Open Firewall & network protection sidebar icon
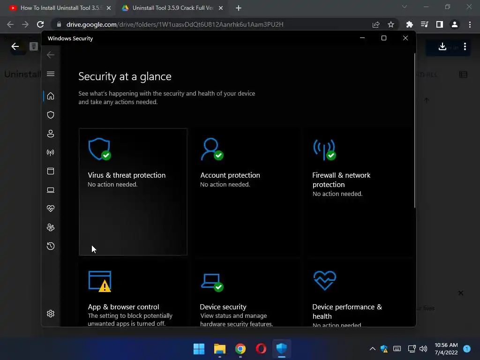The image size is (480, 360). coord(51,152)
